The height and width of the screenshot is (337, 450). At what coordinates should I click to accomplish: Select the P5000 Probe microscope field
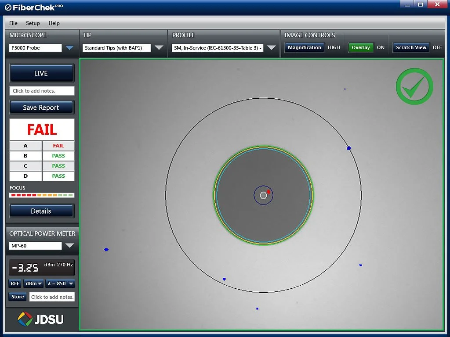(x=36, y=48)
